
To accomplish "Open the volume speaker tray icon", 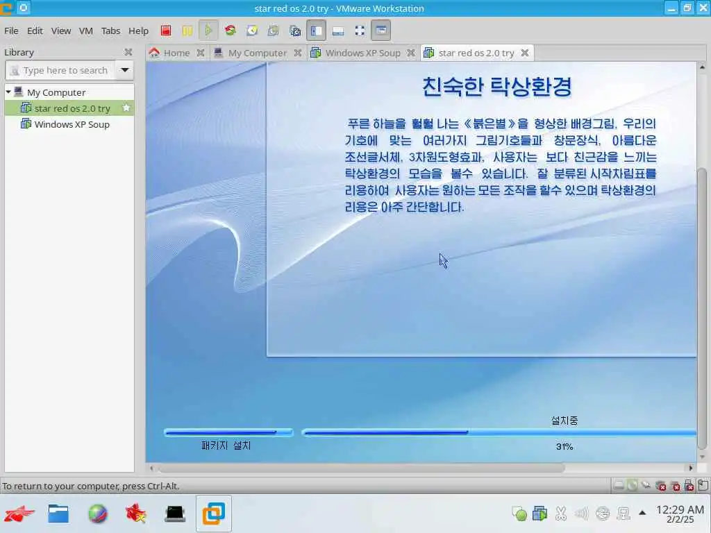I will point(581,513).
